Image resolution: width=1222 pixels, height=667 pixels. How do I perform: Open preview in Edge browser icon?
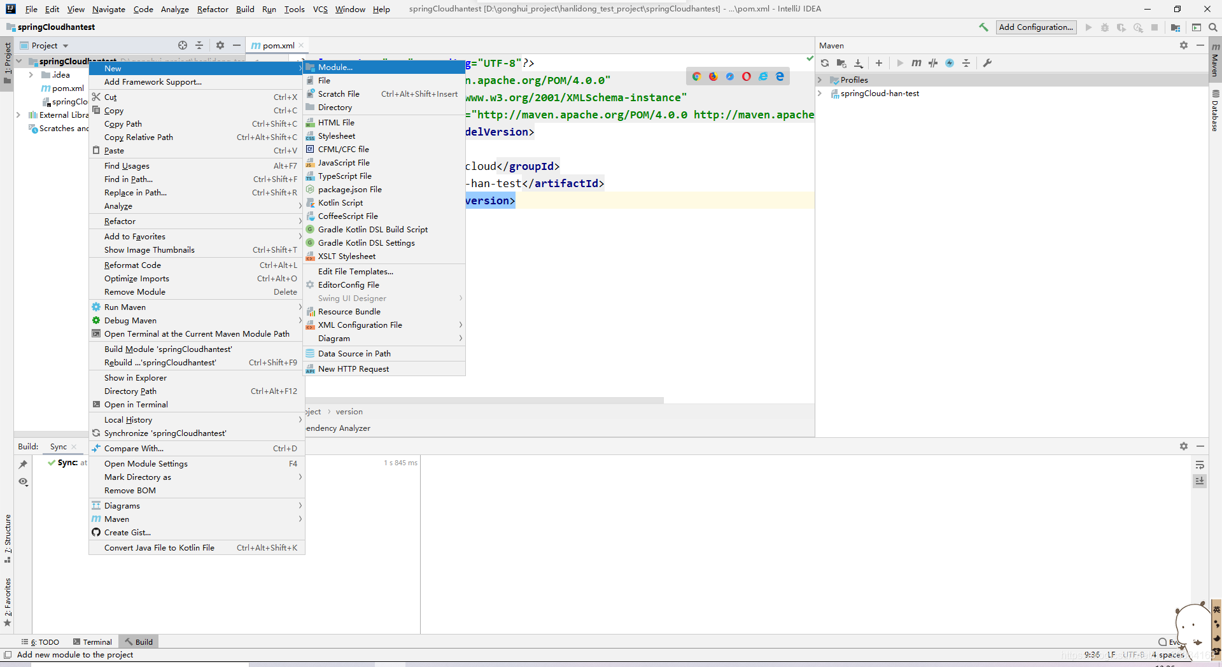tap(780, 76)
